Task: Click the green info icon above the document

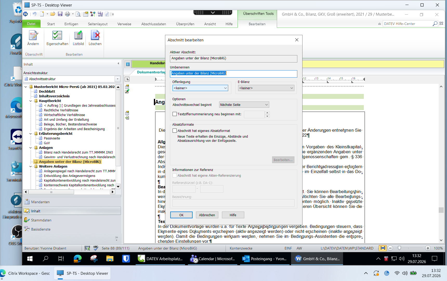Action: [x=128, y=64]
